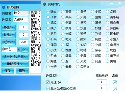Open edit icon for 光速QA combo

point(115,82)
